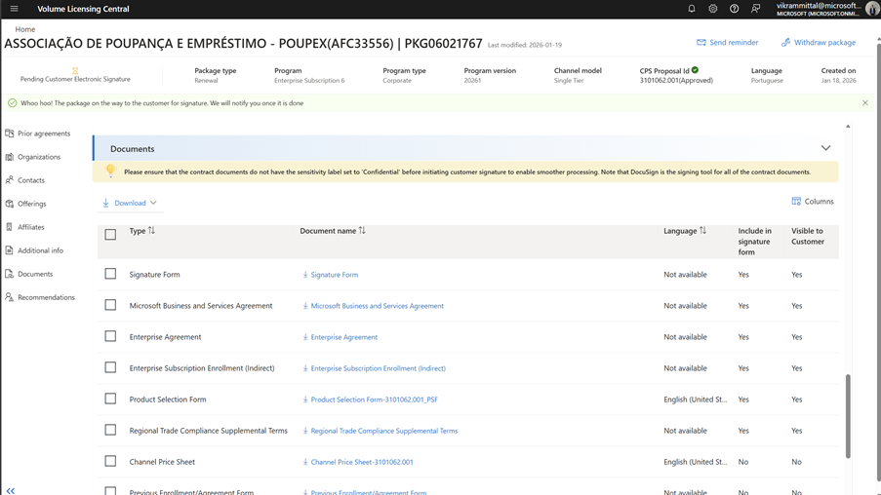The width and height of the screenshot is (881, 495).
Task: Click the Send reminder button
Action: click(728, 42)
